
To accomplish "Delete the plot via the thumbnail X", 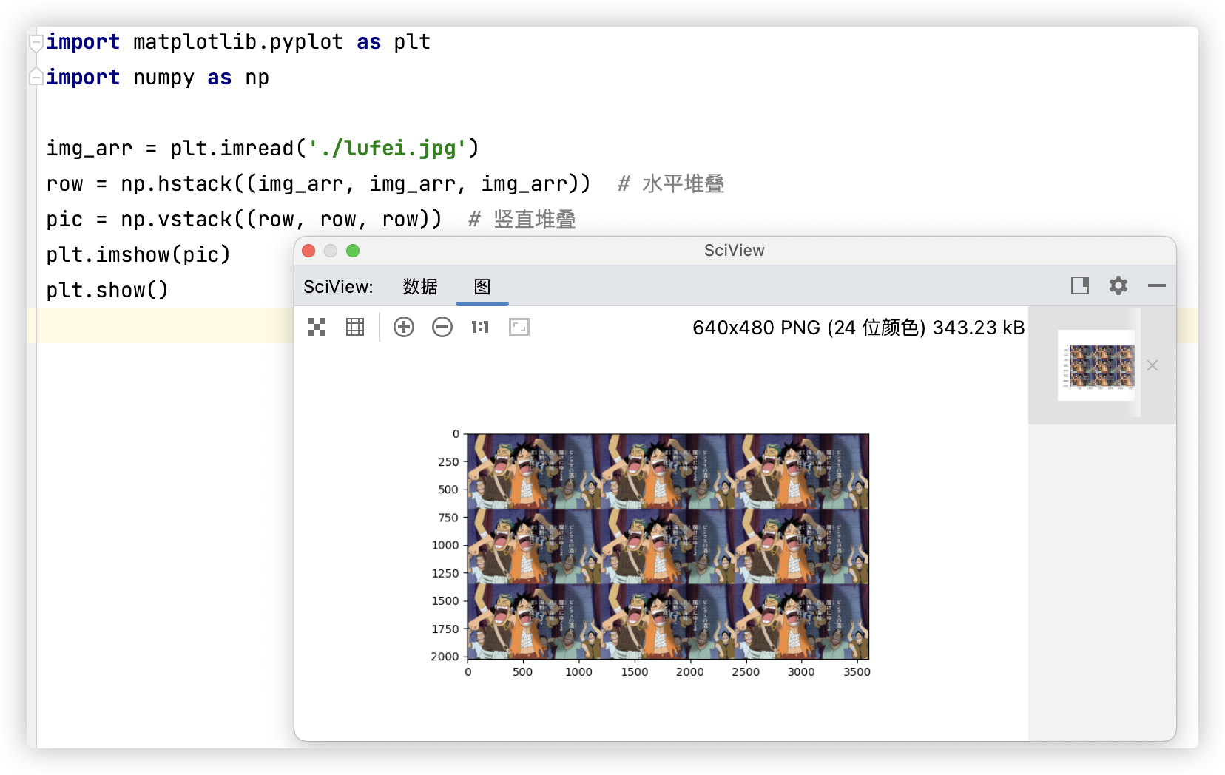I will pos(1152,365).
